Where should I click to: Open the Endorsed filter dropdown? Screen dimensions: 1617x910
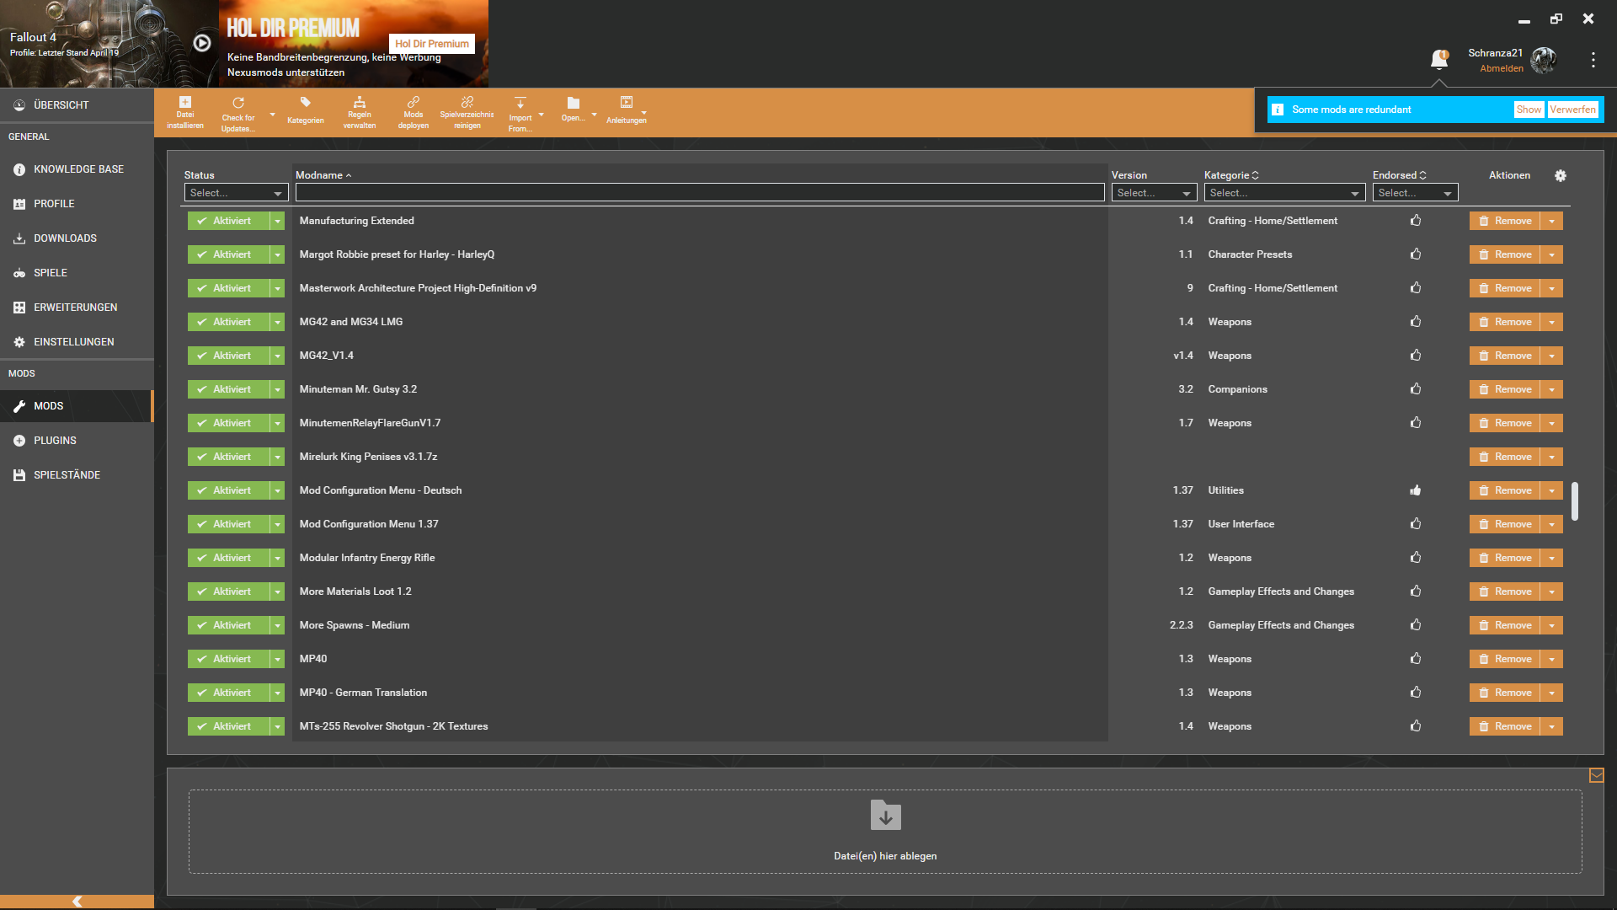[1415, 193]
